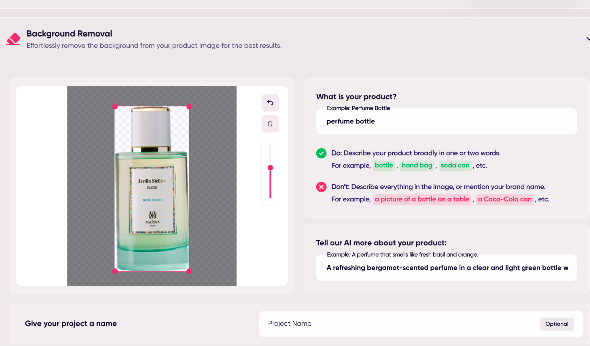Collapse the Background Removal section chevron
This screenshot has height=346, width=590.
(588, 39)
